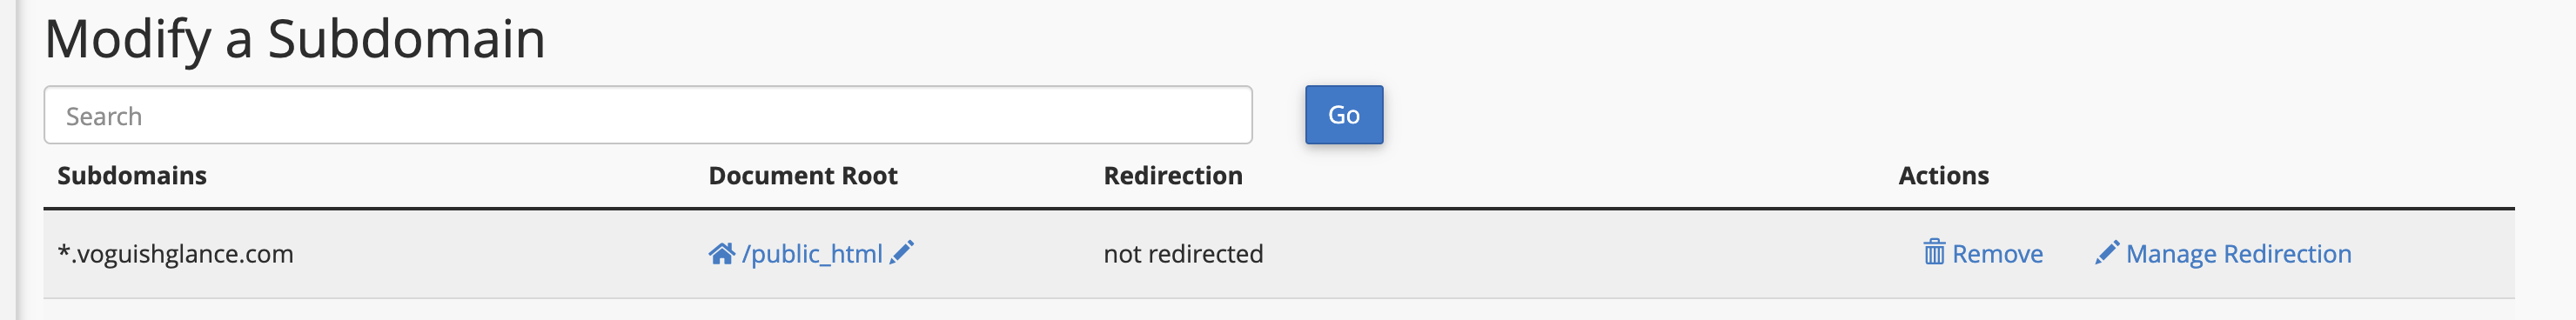Click the trash can icon next to Remove

pyautogui.click(x=1934, y=252)
